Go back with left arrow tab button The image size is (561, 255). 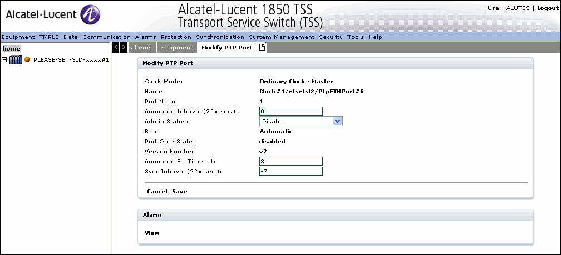pos(116,47)
